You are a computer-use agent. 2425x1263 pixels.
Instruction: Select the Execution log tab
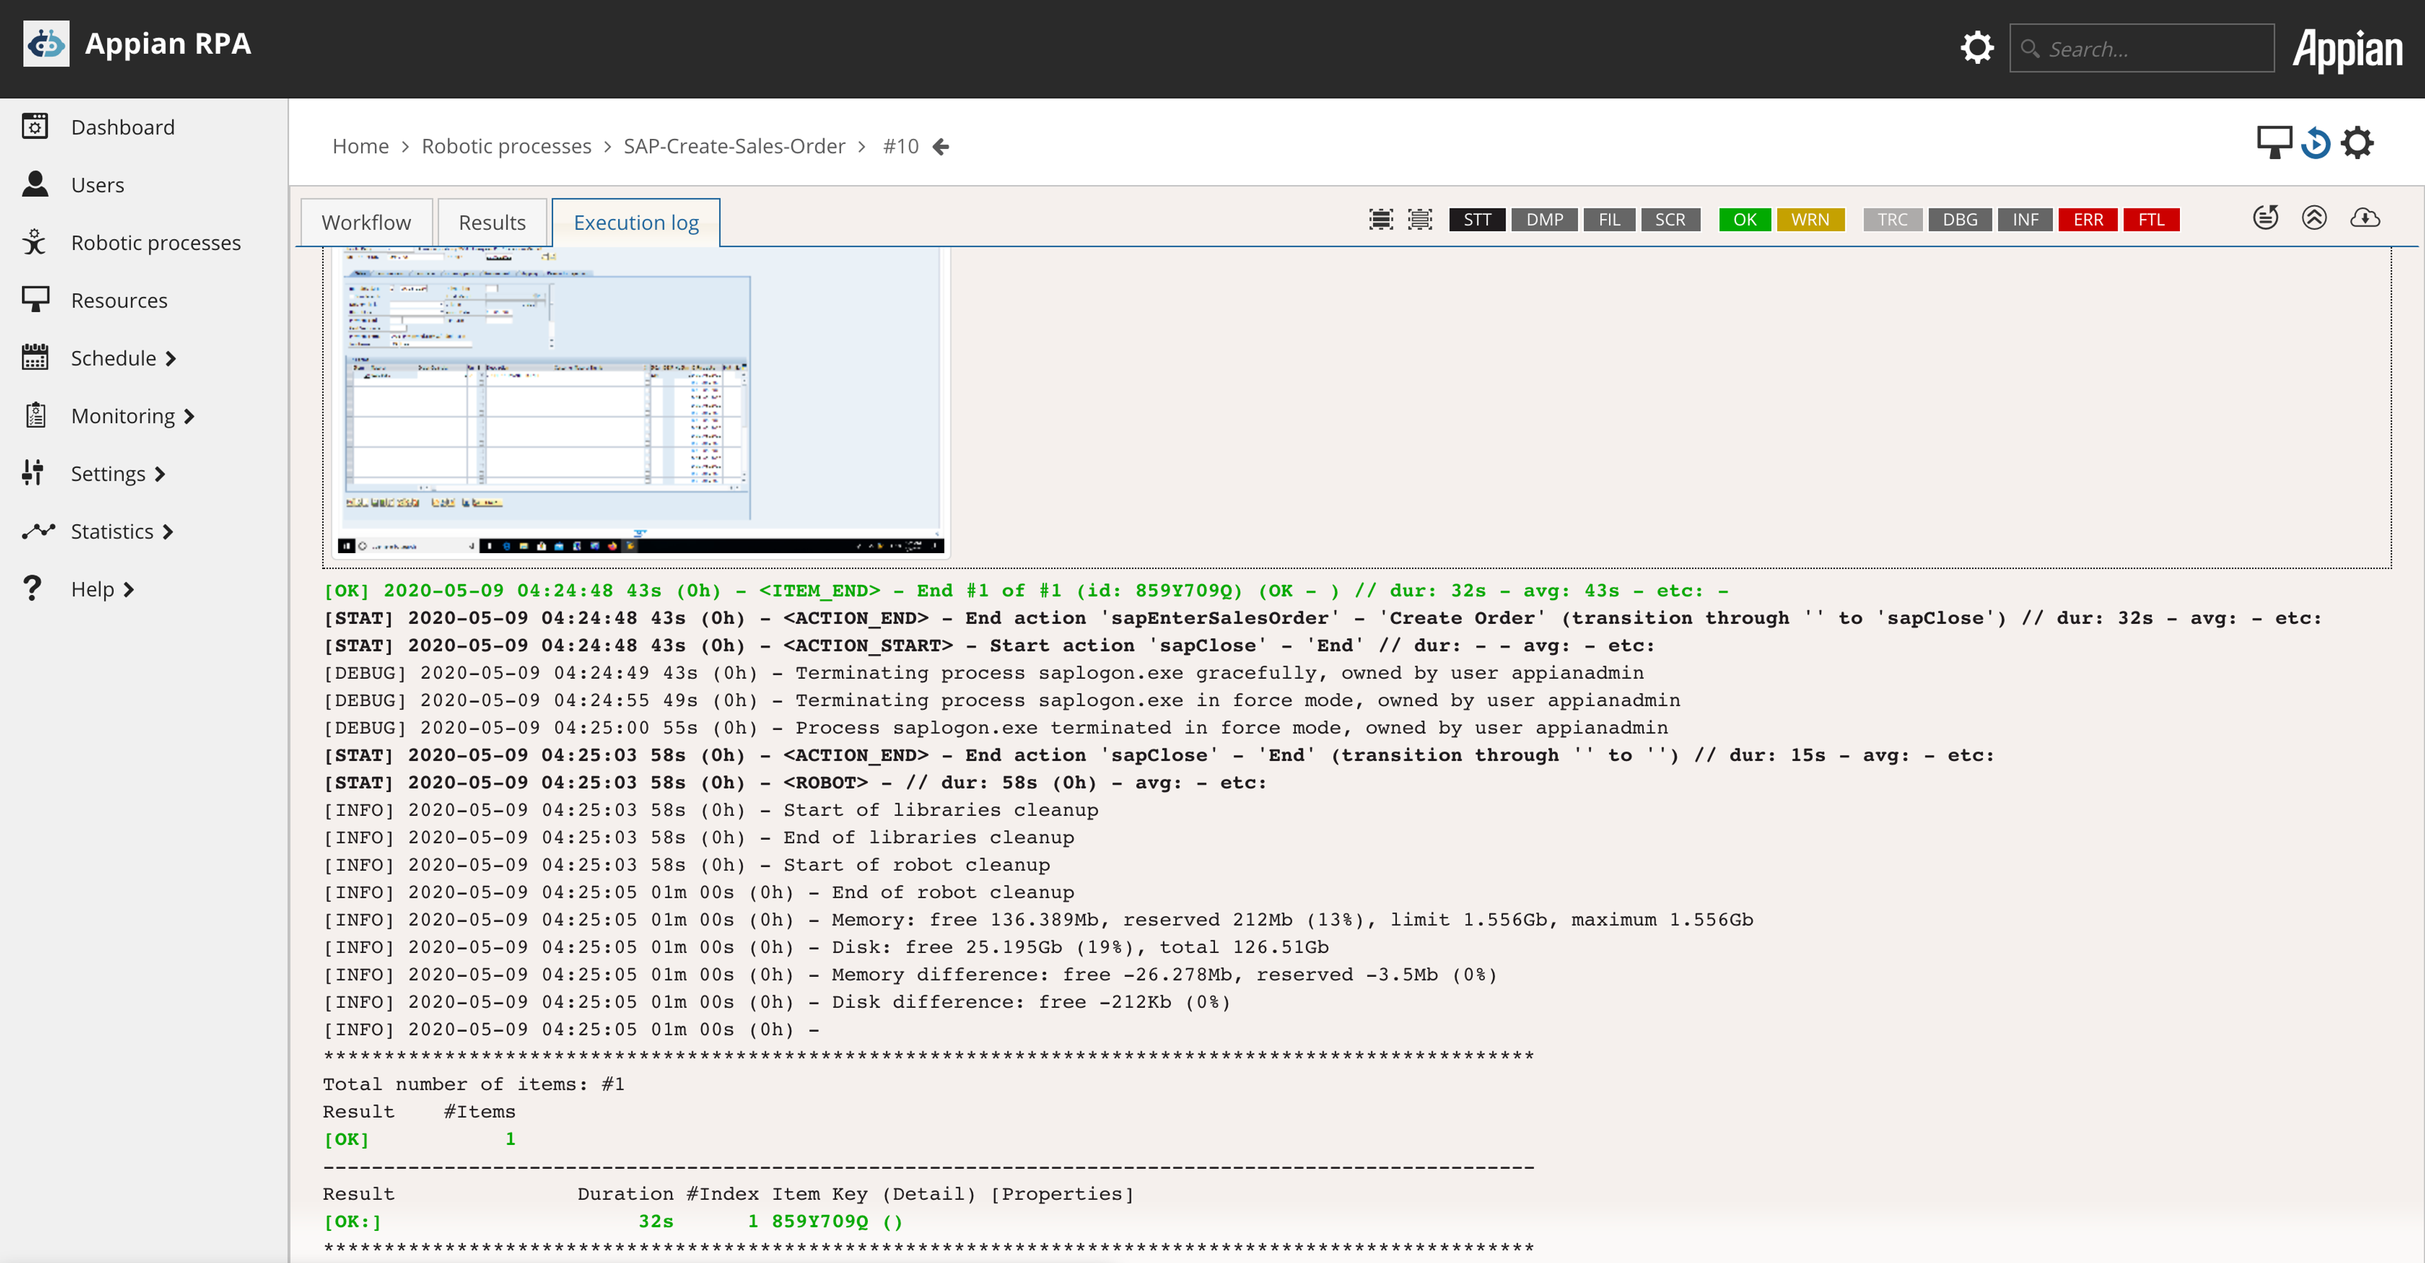point(637,222)
